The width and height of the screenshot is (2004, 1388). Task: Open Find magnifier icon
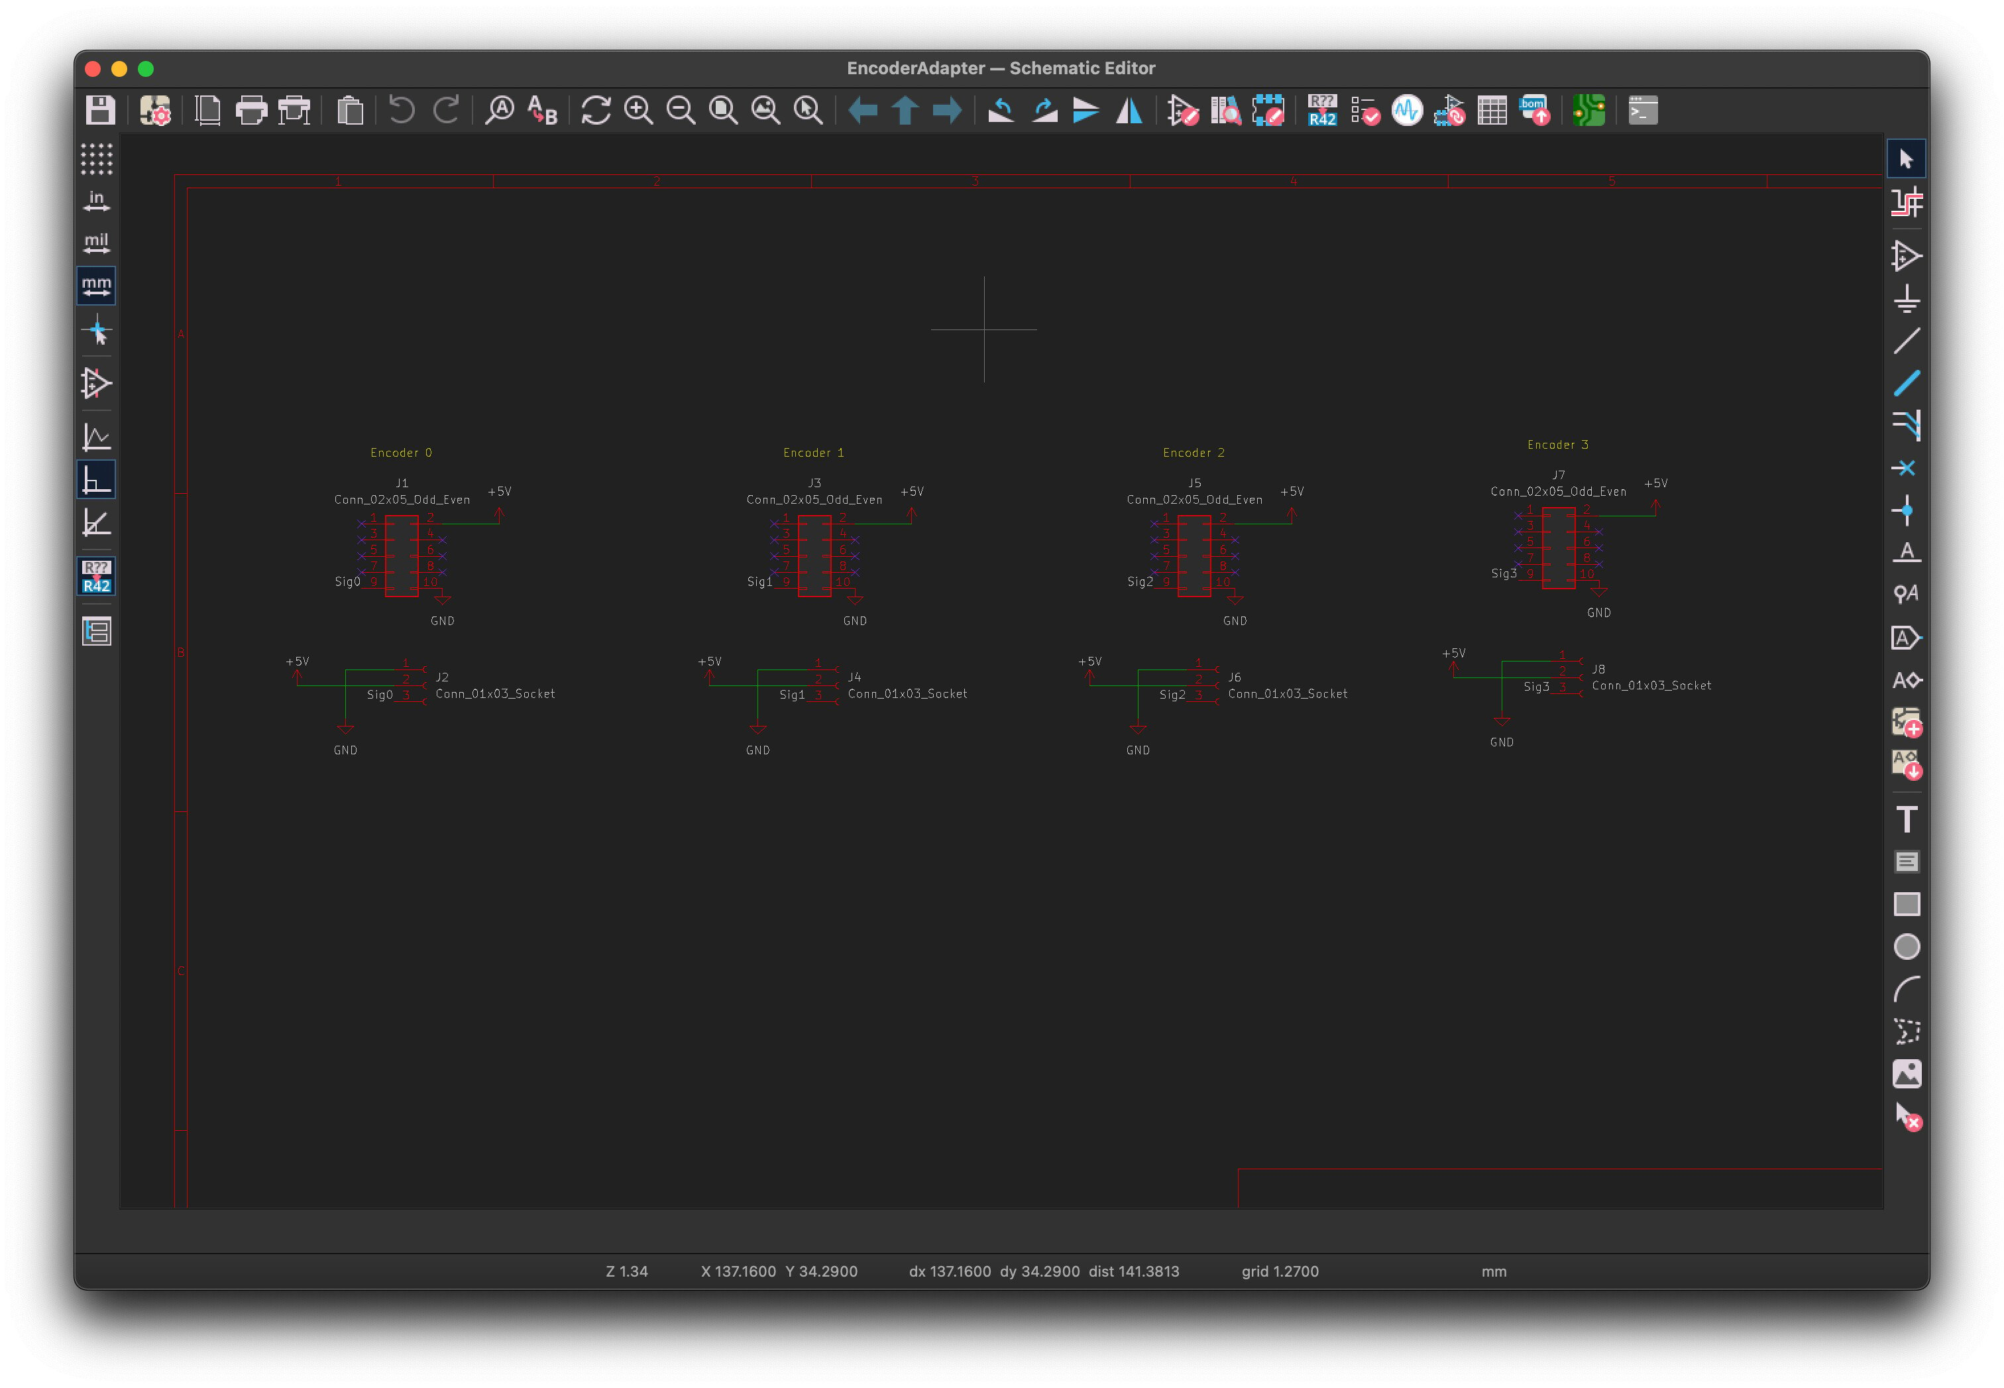click(x=500, y=111)
